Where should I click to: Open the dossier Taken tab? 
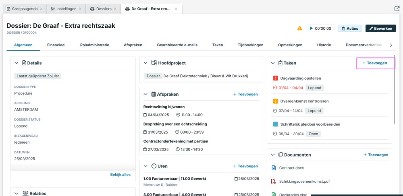click(218, 45)
